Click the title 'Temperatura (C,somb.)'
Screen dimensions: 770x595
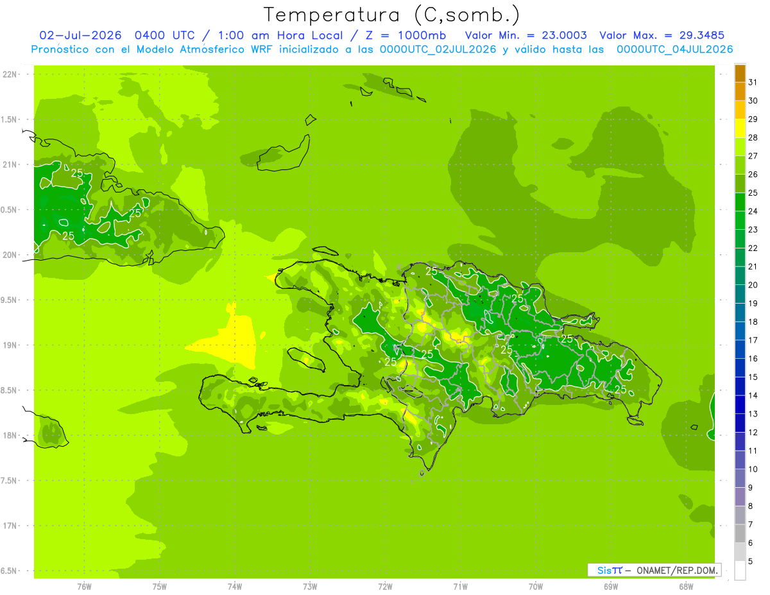click(x=391, y=15)
